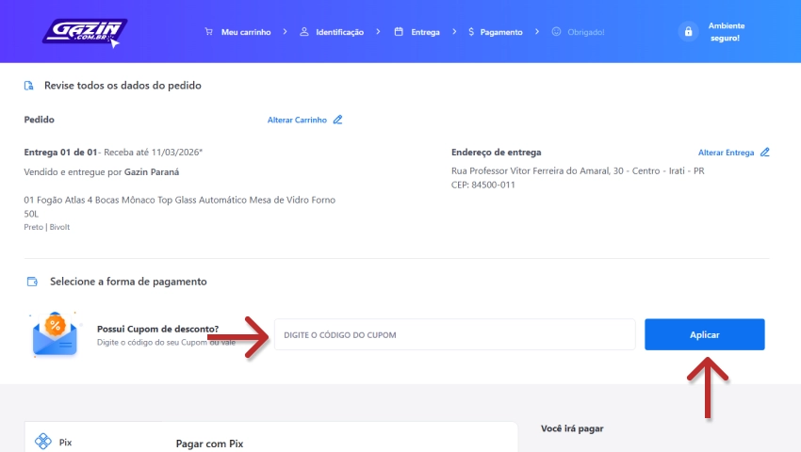This screenshot has width=801, height=452.
Task: Click the user icon beside Identificação
Action: tap(304, 32)
